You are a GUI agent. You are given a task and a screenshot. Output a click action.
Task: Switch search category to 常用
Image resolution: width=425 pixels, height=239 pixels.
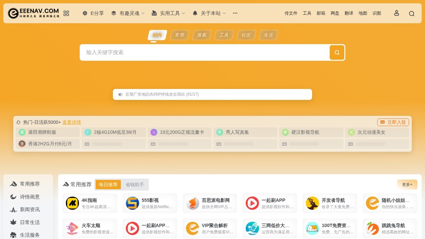(180, 35)
